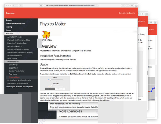Open the Cage Motor page link
Image resolution: width=161 pixels, height=124 pixels.
coord(13,68)
